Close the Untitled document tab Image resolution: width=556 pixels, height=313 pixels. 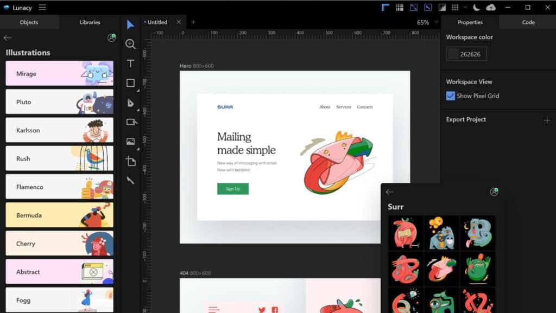pos(179,22)
